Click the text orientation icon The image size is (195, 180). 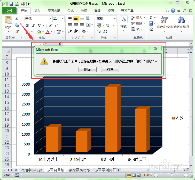pyautogui.click(x=84, y=31)
